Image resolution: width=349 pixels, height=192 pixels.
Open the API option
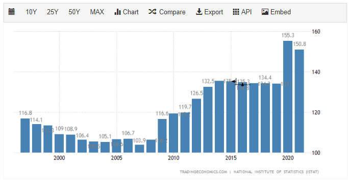tap(242, 12)
